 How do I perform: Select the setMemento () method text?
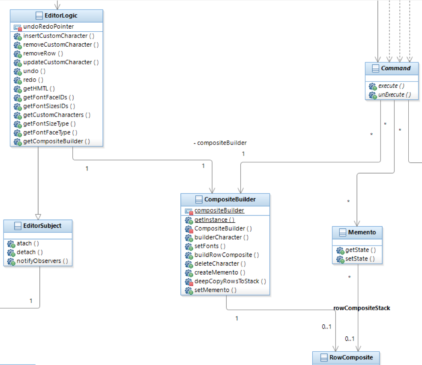tap(215, 290)
